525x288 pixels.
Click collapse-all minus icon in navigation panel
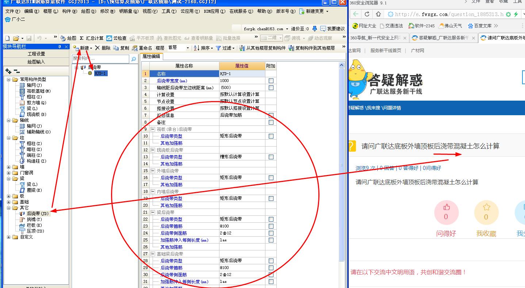click(16, 71)
